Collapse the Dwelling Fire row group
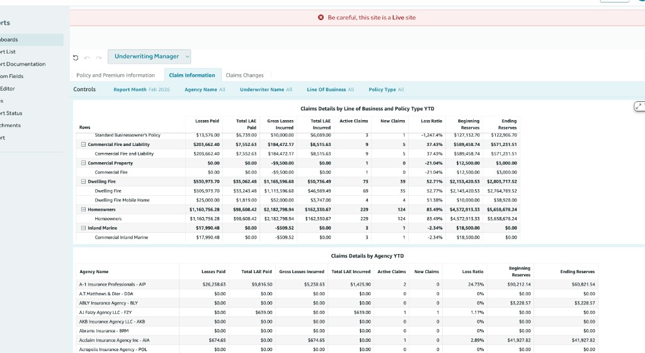645x353 pixels. pyautogui.click(x=83, y=181)
